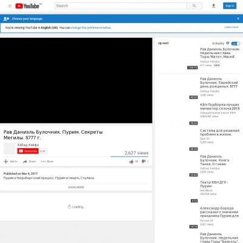Screen dimensions: 243x243
Task: Subscribe to the Хабад Хайфа channel
Action: pos(28,151)
